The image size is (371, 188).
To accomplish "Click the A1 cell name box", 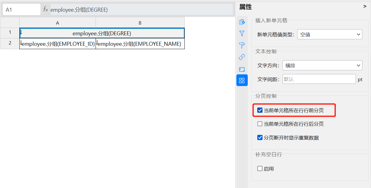I will 22,10.
